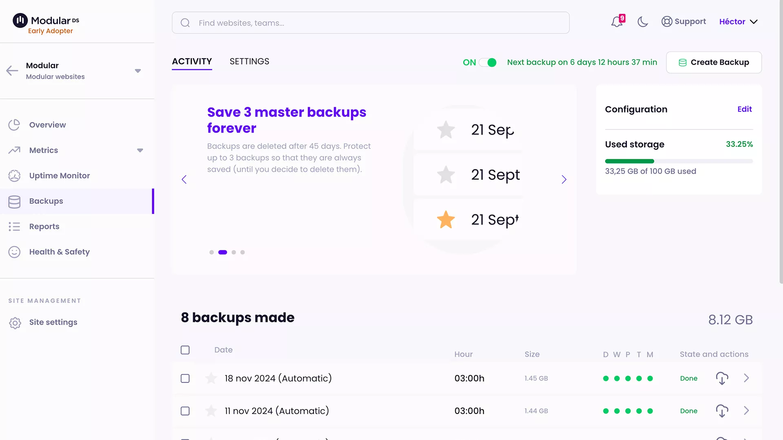Open Uptime Monitor from sidebar

pyautogui.click(x=60, y=176)
